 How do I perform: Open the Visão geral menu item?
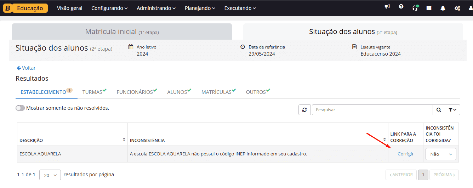point(70,8)
